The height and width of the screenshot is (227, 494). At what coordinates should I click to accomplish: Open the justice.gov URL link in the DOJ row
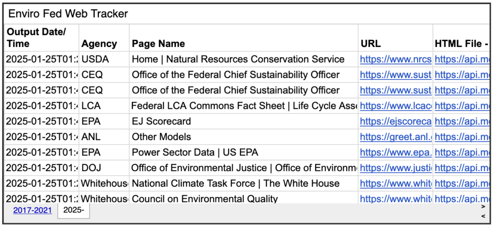pos(395,168)
